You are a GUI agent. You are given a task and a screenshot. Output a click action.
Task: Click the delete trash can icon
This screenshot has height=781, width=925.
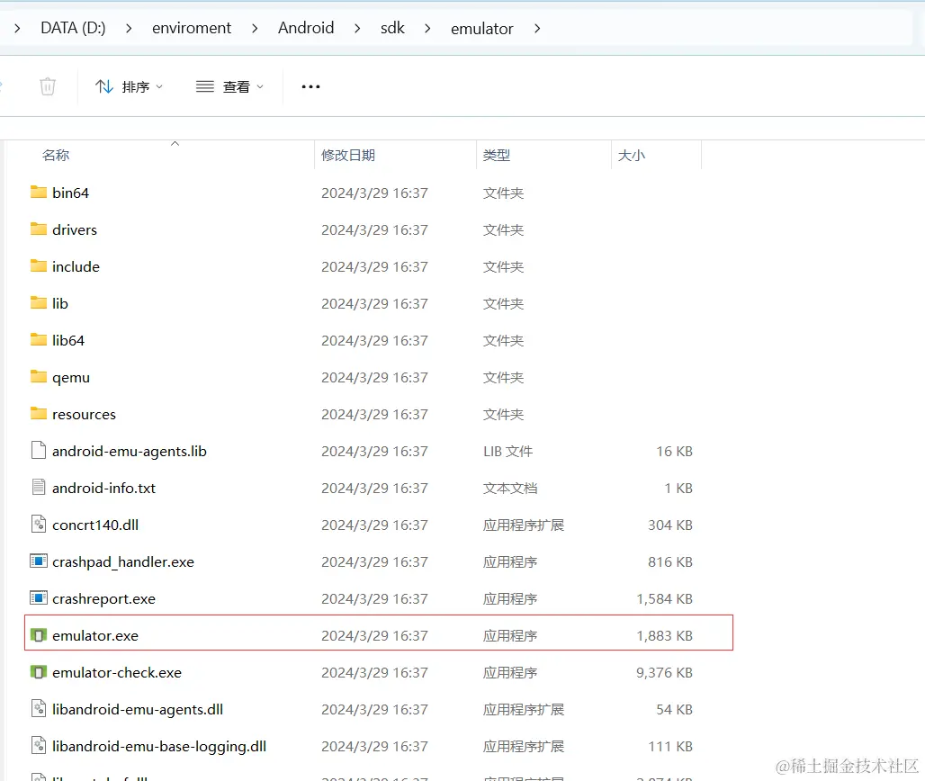pyautogui.click(x=48, y=86)
